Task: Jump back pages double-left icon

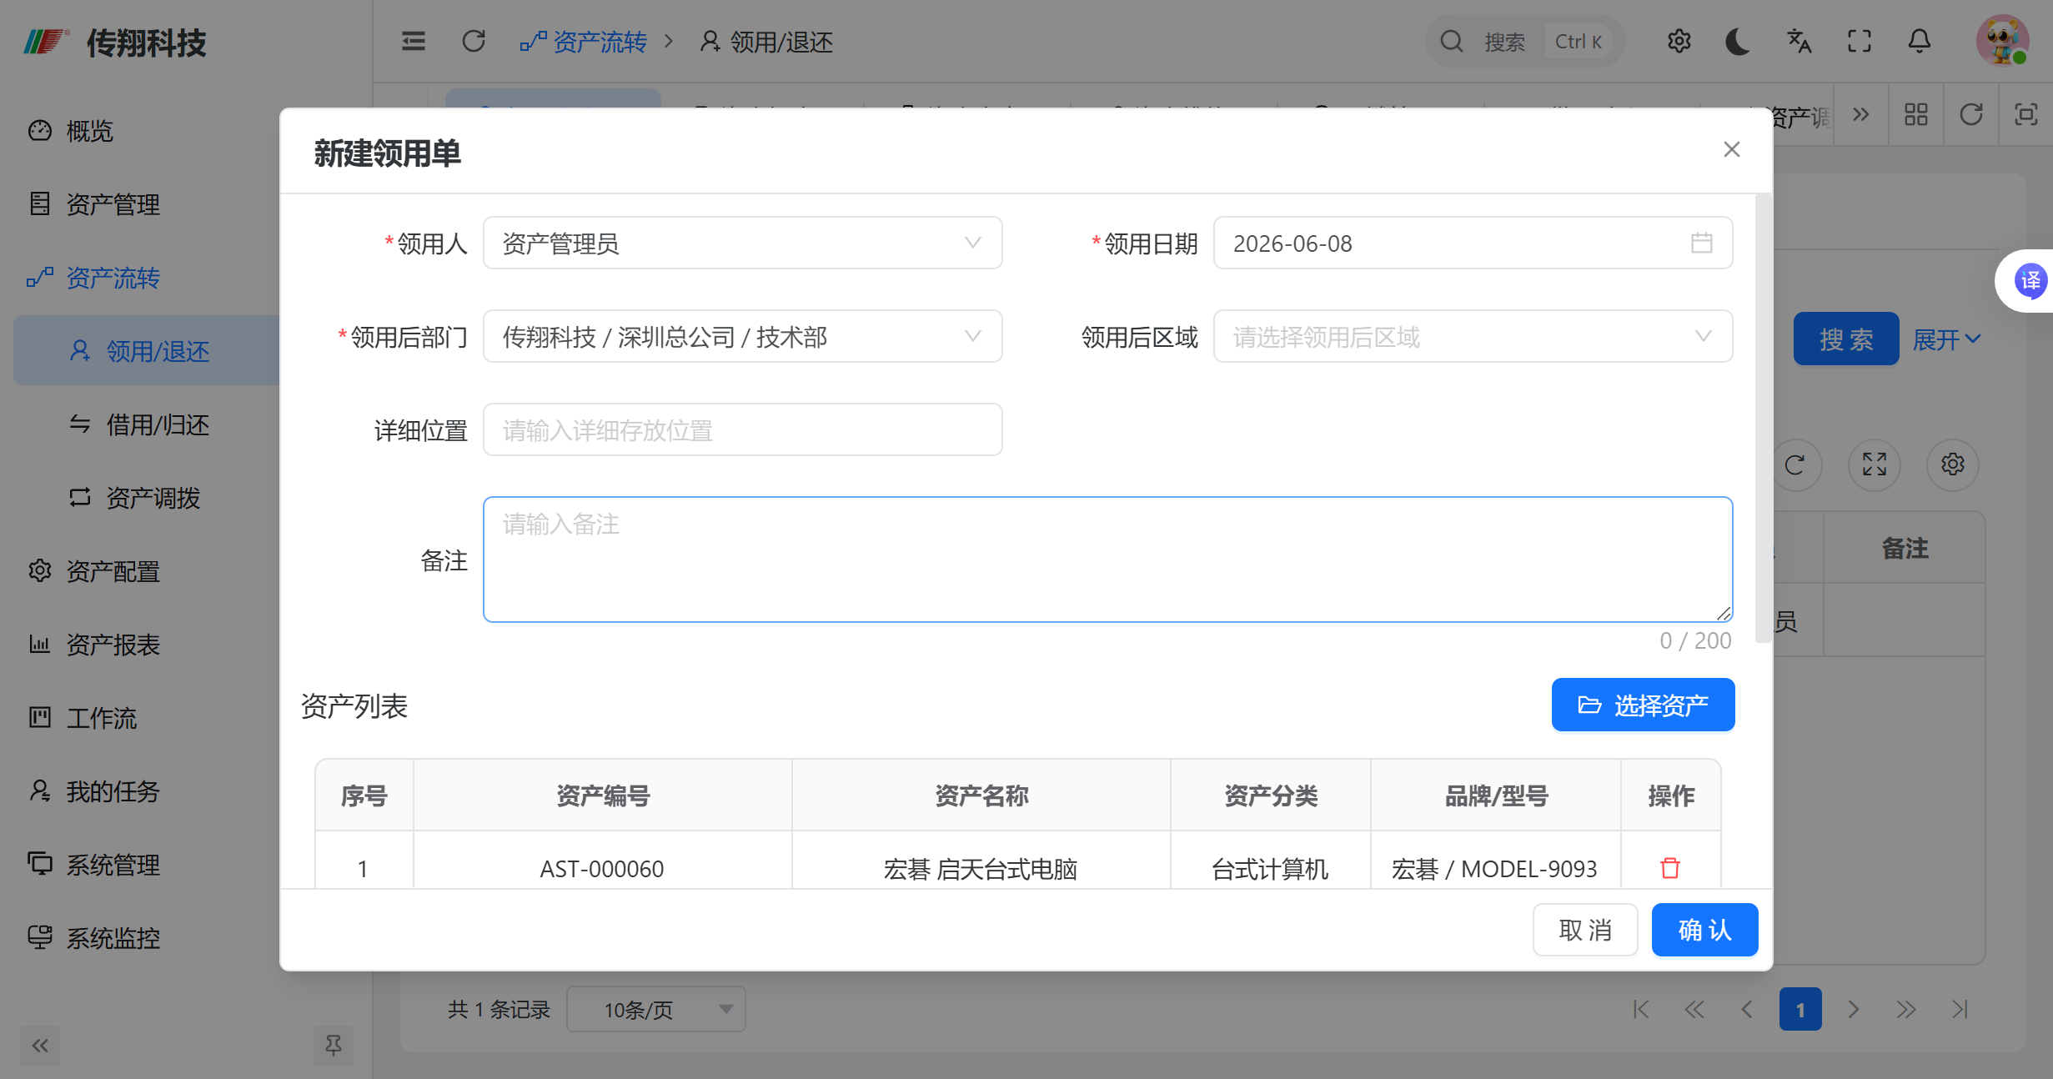Action: pos(1694,1010)
